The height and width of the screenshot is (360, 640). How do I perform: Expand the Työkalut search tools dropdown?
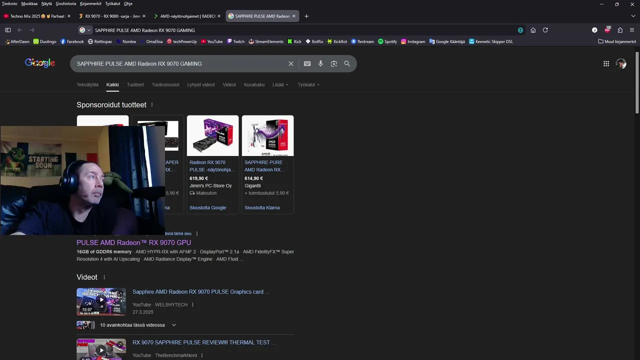pos(308,84)
